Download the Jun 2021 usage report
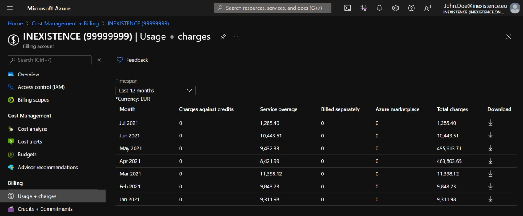Viewport: 523px width, 216px height. (x=490, y=135)
